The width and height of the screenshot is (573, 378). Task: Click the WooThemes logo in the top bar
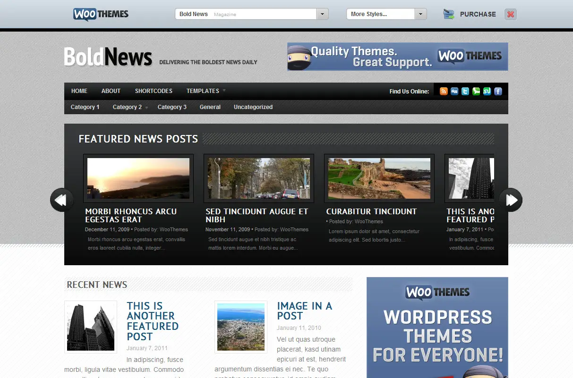click(101, 14)
